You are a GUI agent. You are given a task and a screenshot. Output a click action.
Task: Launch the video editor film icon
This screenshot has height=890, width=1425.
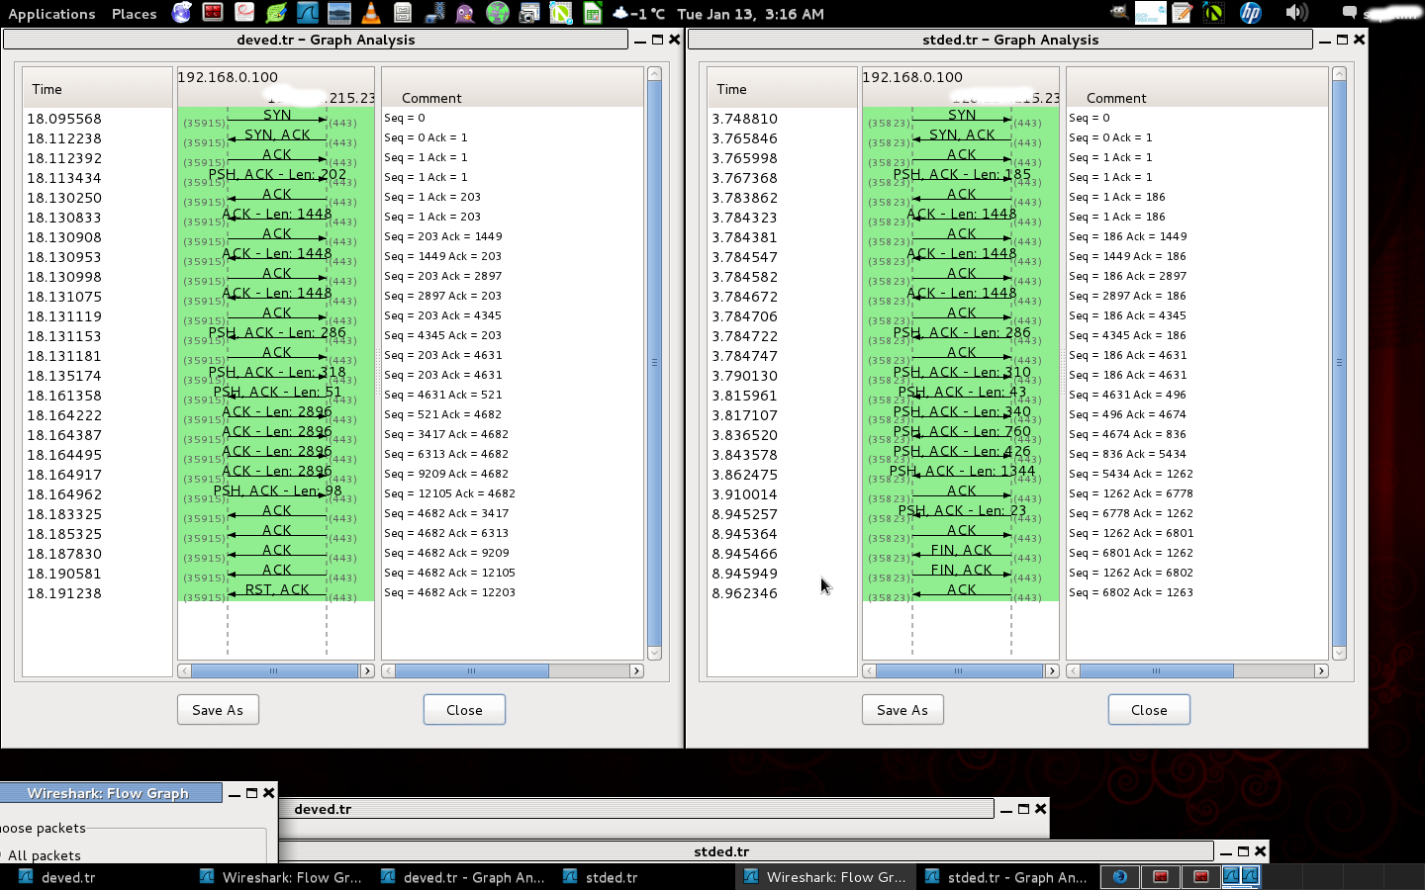pyautogui.click(x=434, y=13)
